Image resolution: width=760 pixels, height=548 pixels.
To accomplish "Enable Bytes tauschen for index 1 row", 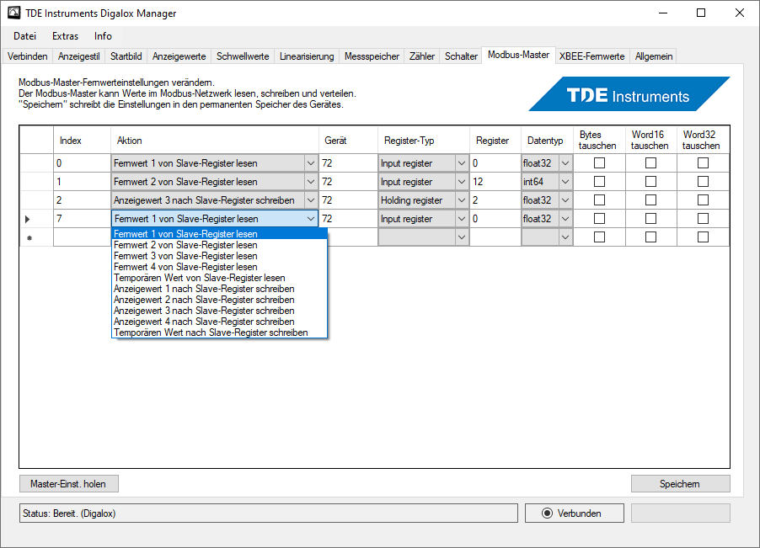I will click(600, 182).
